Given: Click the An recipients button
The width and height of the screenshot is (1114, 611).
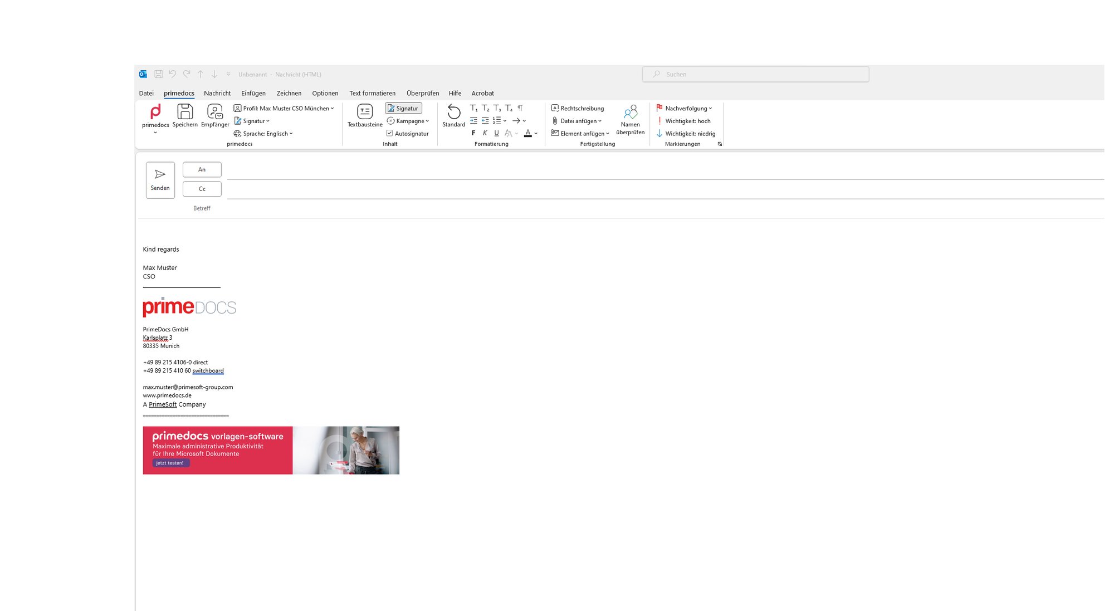Looking at the screenshot, I should pyautogui.click(x=202, y=170).
